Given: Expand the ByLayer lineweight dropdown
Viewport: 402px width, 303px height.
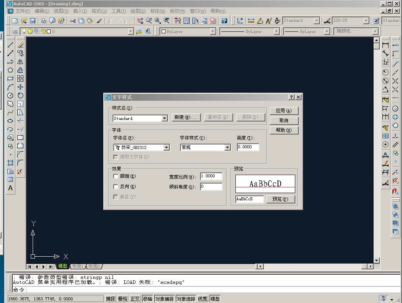Looking at the screenshot, I should click(327, 31).
